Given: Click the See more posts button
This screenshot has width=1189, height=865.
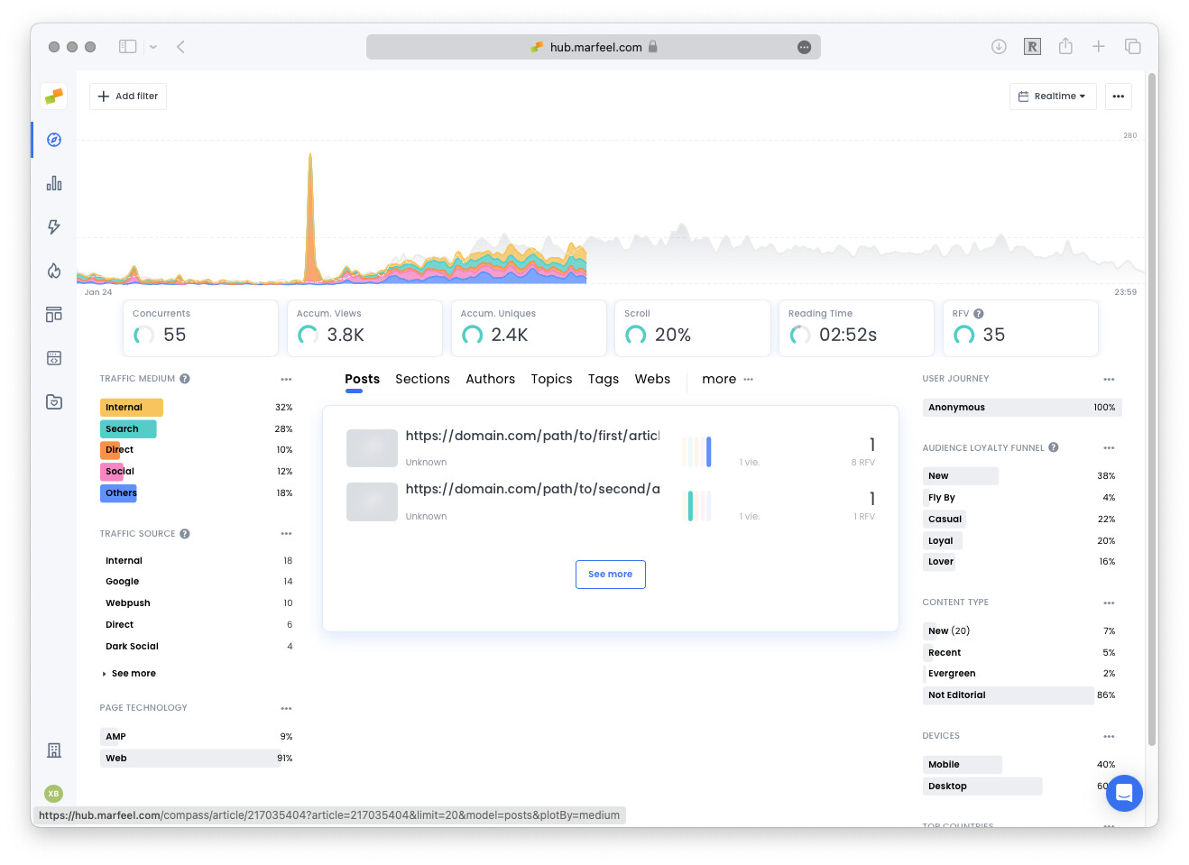Looking at the screenshot, I should click(610, 575).
